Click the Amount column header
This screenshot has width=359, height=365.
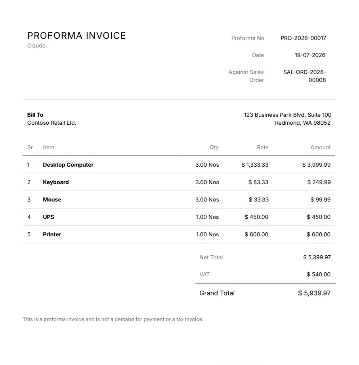click(x=320, y=147)
